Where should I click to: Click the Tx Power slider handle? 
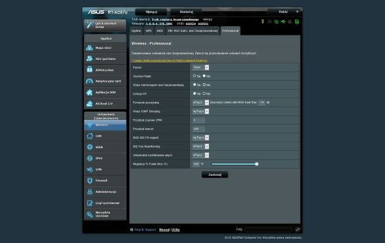point(257,164)
